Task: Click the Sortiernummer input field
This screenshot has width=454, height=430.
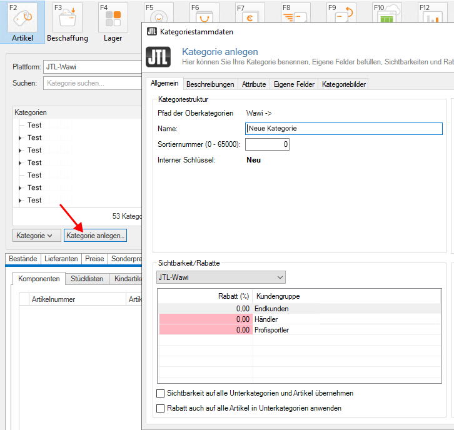Action: [x=267, y=144]
